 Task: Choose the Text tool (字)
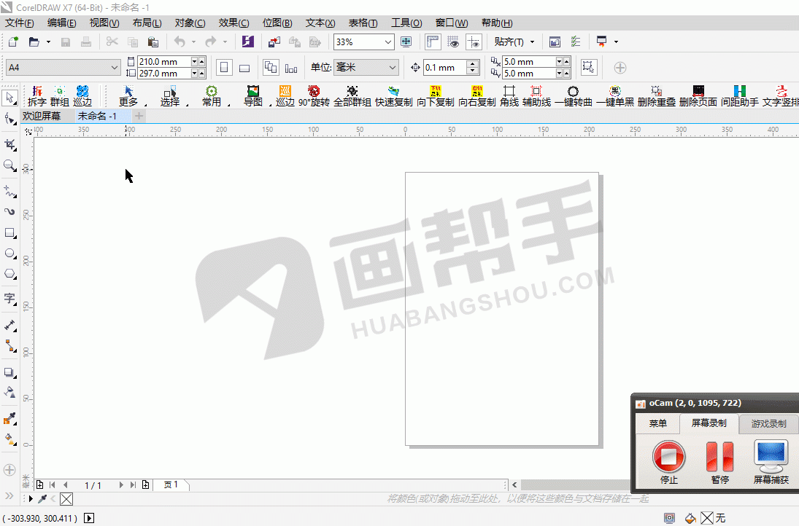[x=9, y=299]
